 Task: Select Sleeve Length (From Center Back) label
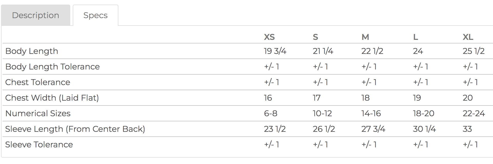(x=75, y=129)
